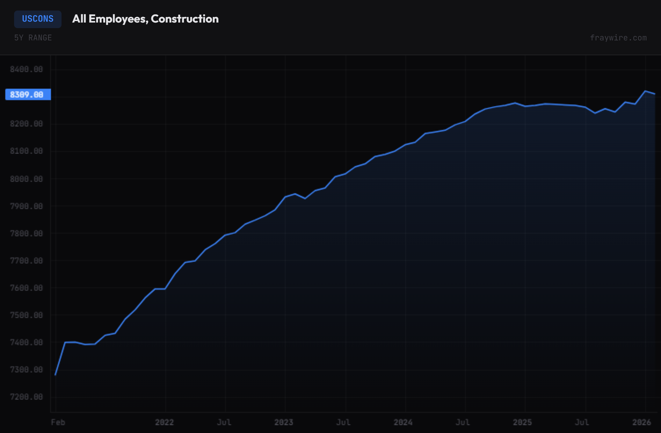The image size is (661, 433).
Task: Click the 7200.00 y-axis label
Action: click(26, 397)
